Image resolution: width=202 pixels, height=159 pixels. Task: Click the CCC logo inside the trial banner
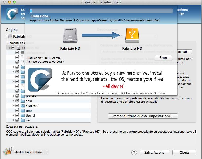pyautogui.click(x=40, y=80)
